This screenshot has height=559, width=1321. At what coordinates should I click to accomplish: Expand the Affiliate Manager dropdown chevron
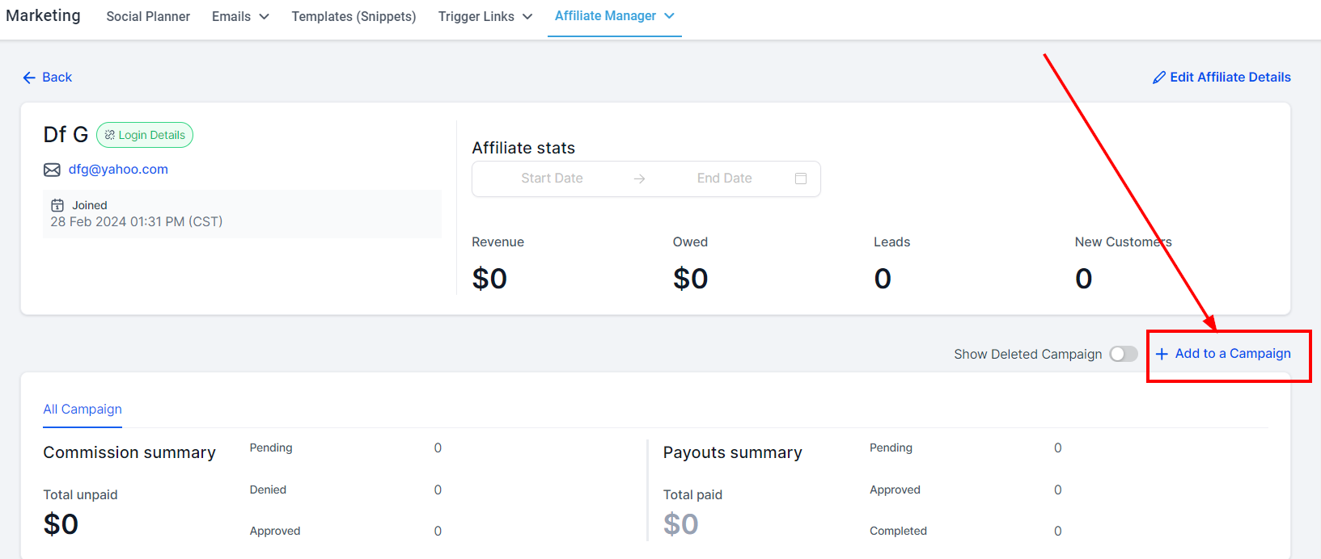[x=669, y=15]
